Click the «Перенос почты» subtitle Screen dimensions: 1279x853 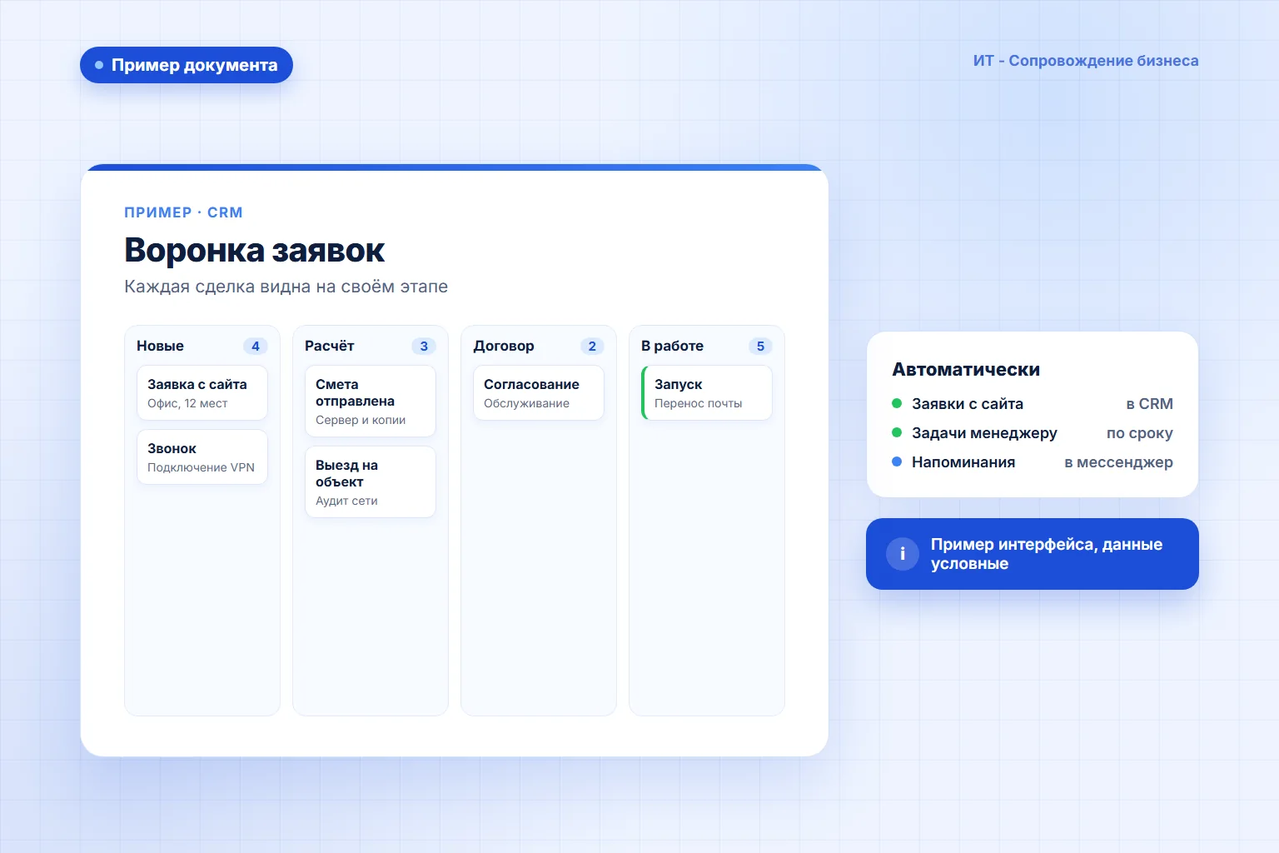698,403
